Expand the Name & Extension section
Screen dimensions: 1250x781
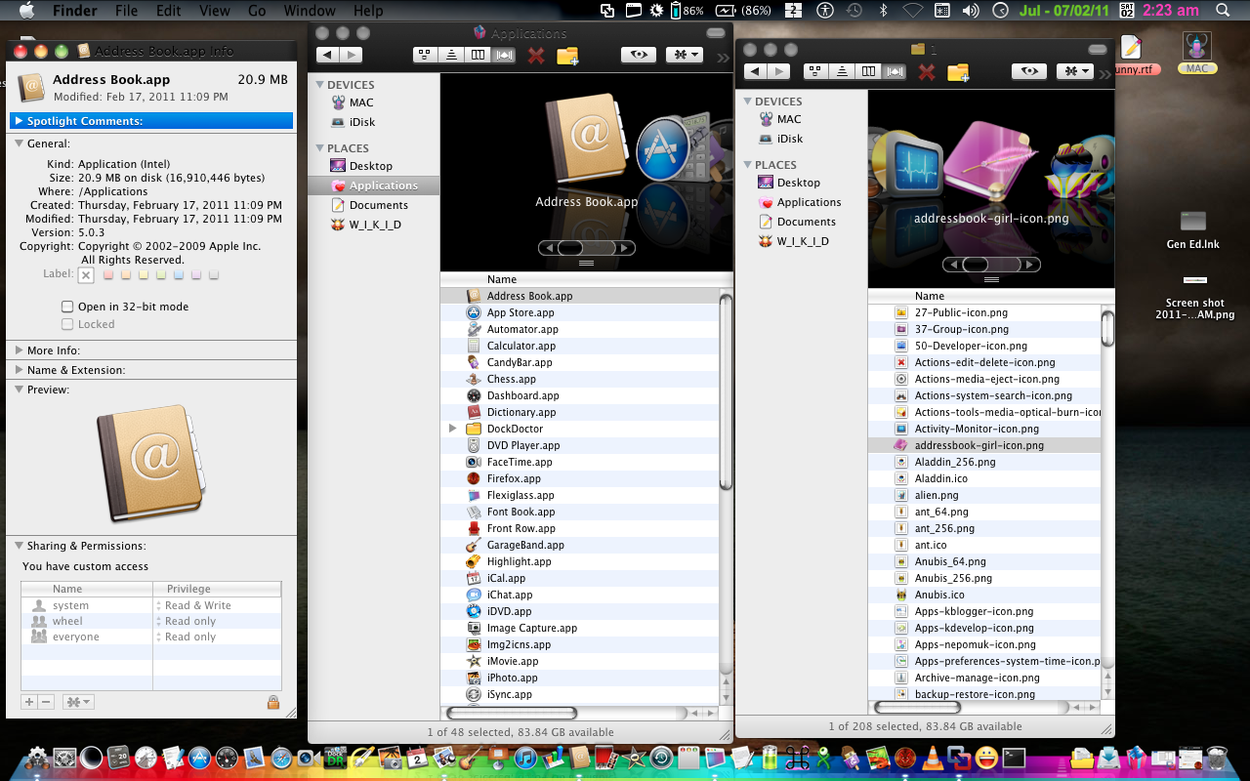coord(19,370)
